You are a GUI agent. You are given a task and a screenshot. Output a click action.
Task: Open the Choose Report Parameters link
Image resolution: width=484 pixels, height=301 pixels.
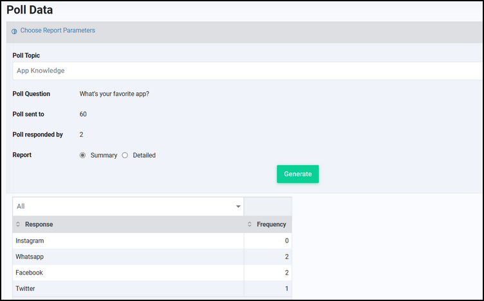click(58, 30)
